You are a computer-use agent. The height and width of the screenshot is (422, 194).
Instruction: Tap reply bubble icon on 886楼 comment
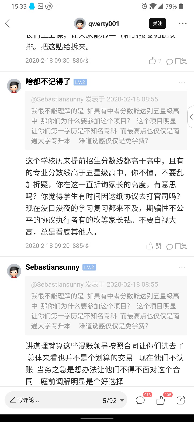tap(170, 61)
